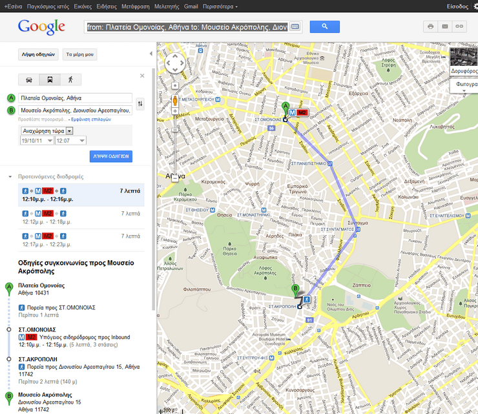Click ΣΤ.ΣΥΝΤΑΓΜΑΤΟΣ metro station icon

pos(358,229)
